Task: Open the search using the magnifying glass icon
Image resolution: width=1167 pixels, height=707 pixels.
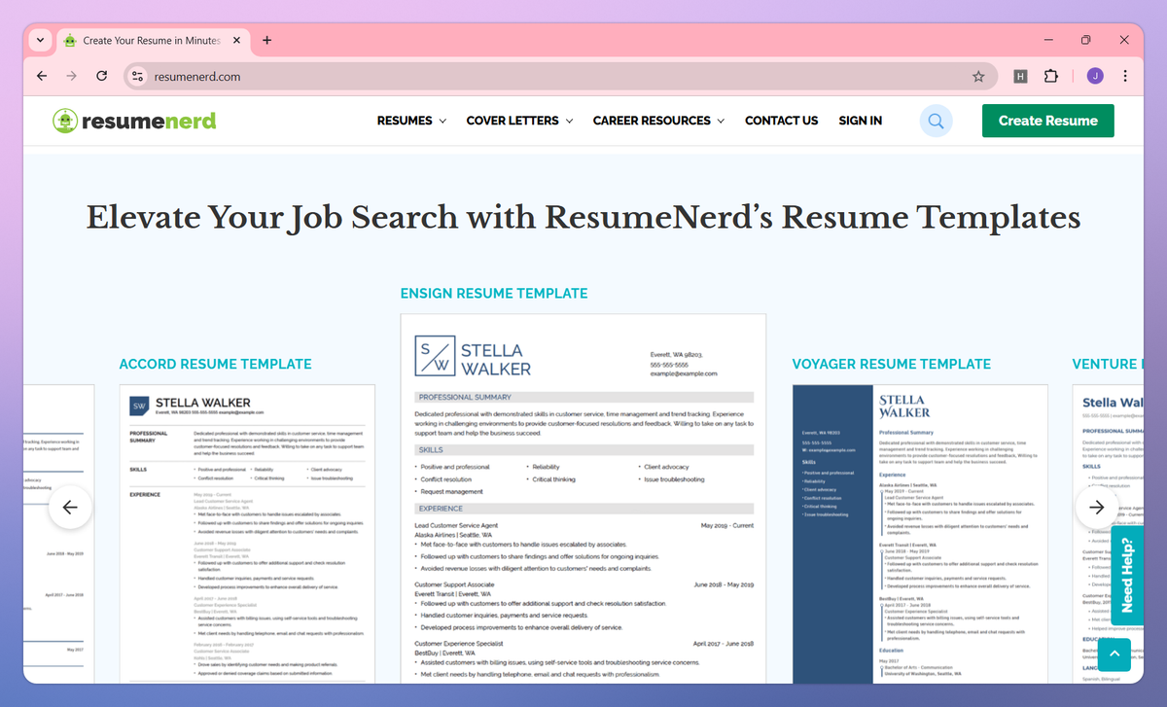Action: (935, 121)
